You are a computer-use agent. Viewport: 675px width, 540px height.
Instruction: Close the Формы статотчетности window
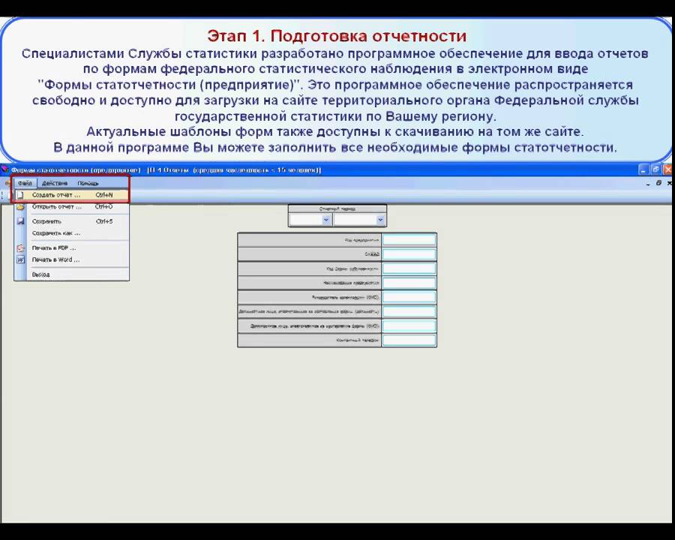click(668, 169)
